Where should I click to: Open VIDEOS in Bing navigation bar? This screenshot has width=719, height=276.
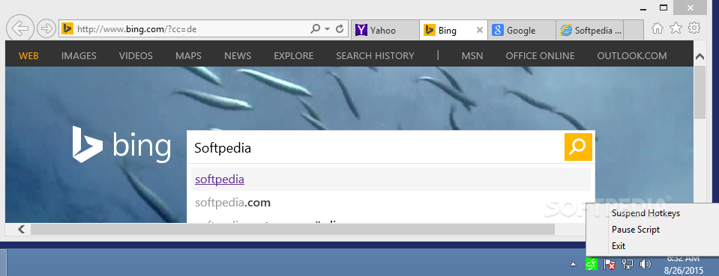tap(136, 56)
